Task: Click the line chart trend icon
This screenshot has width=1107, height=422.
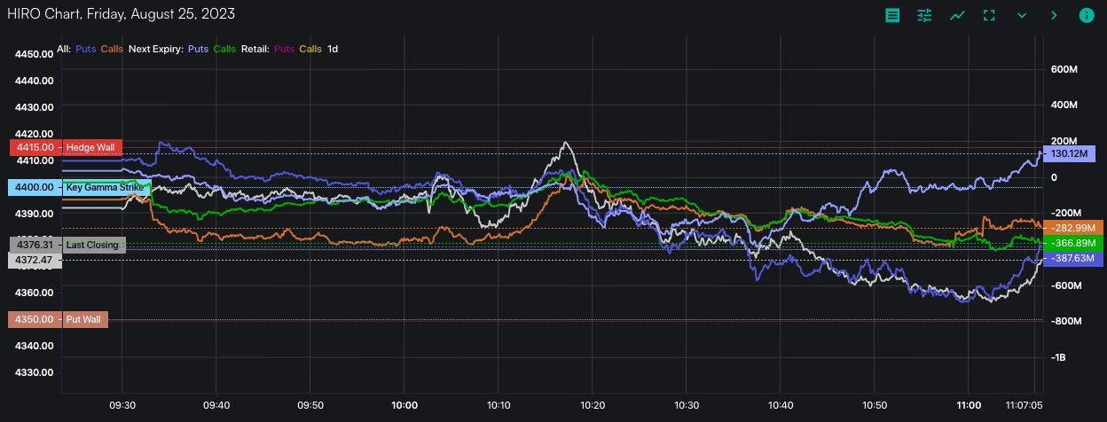Action: [957, 15]
